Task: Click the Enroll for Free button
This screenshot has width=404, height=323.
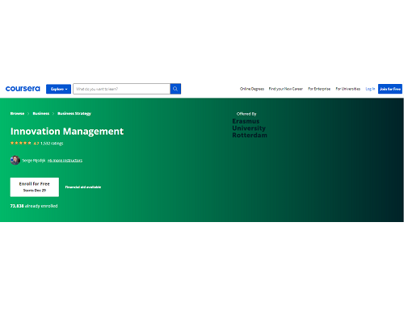Action: (x=35, y=187)
